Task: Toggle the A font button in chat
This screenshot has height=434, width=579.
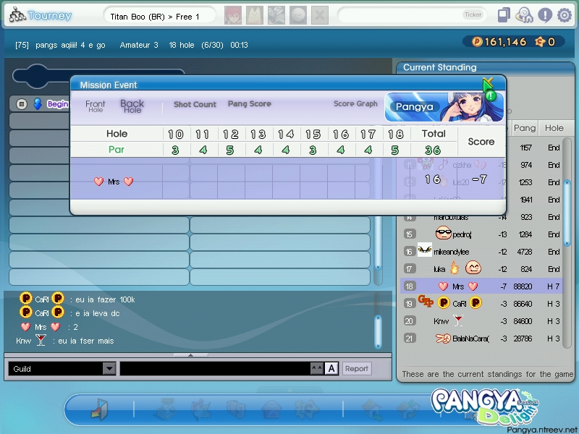Action: pos(331,368)
